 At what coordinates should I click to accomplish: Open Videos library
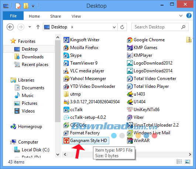[x=24, y=111]
